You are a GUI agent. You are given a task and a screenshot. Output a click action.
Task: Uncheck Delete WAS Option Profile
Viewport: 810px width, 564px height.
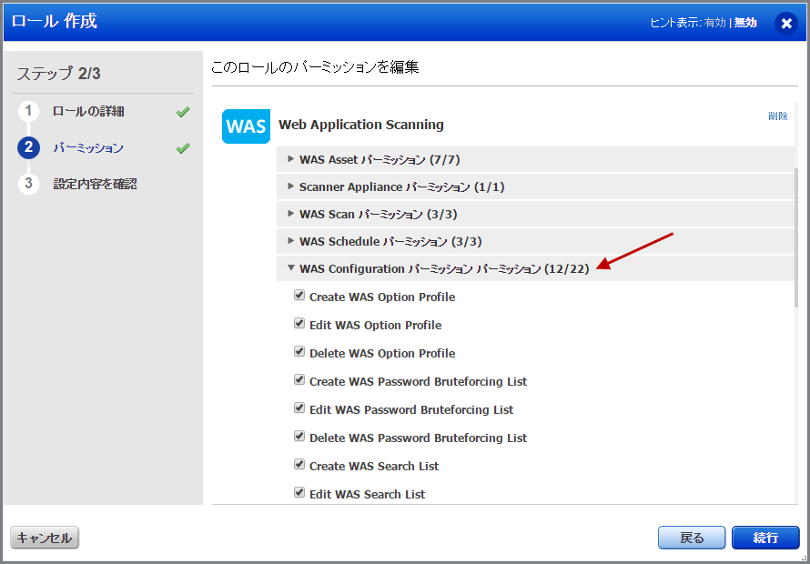[x=299, y=352]
